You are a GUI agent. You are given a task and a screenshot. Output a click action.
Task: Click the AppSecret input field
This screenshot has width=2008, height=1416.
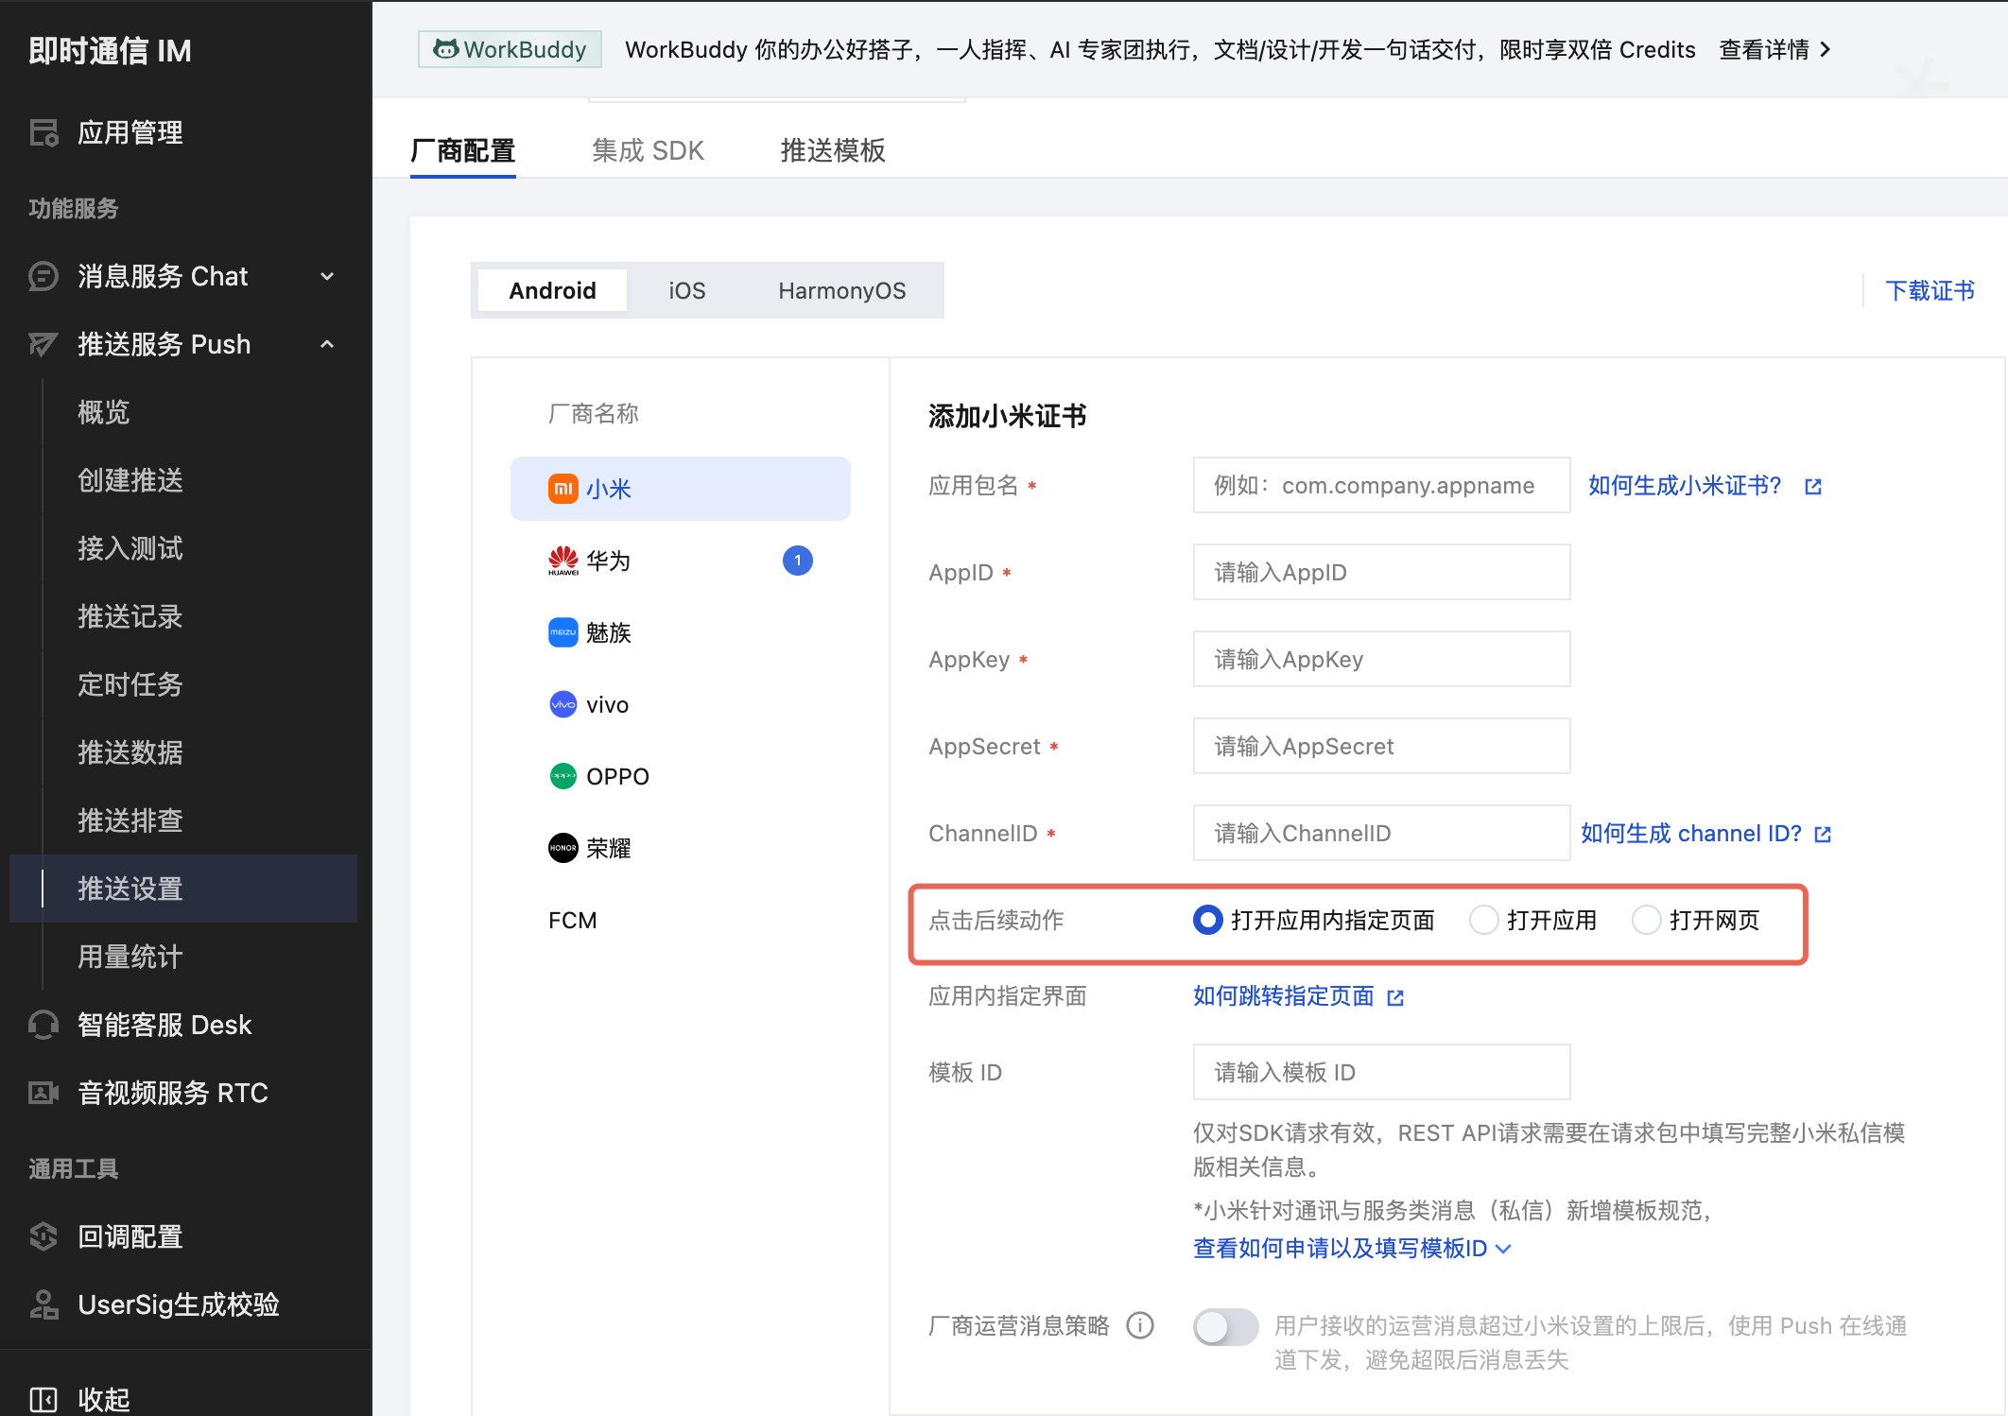(1382, 746)
